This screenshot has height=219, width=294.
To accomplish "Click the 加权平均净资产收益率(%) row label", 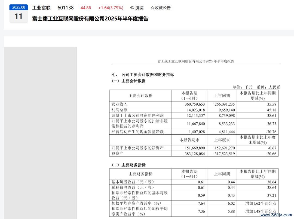I will (136, 203).
